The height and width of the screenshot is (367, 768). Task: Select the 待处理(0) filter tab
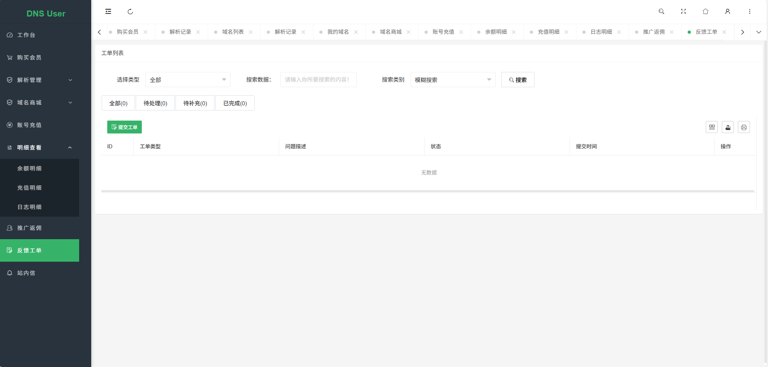coord(155,103)
